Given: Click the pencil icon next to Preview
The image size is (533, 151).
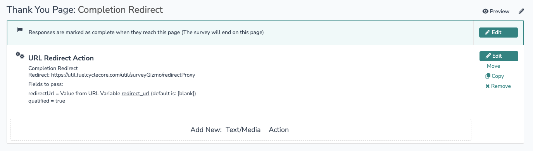Looking at the screenshot, I should (521, 11).
